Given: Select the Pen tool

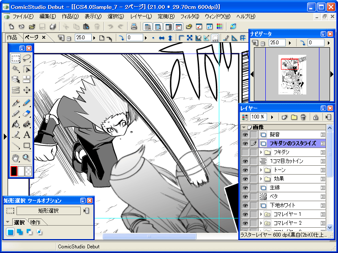Looking at the screenshot, I should pyautogui.click(x=16, y=102).
